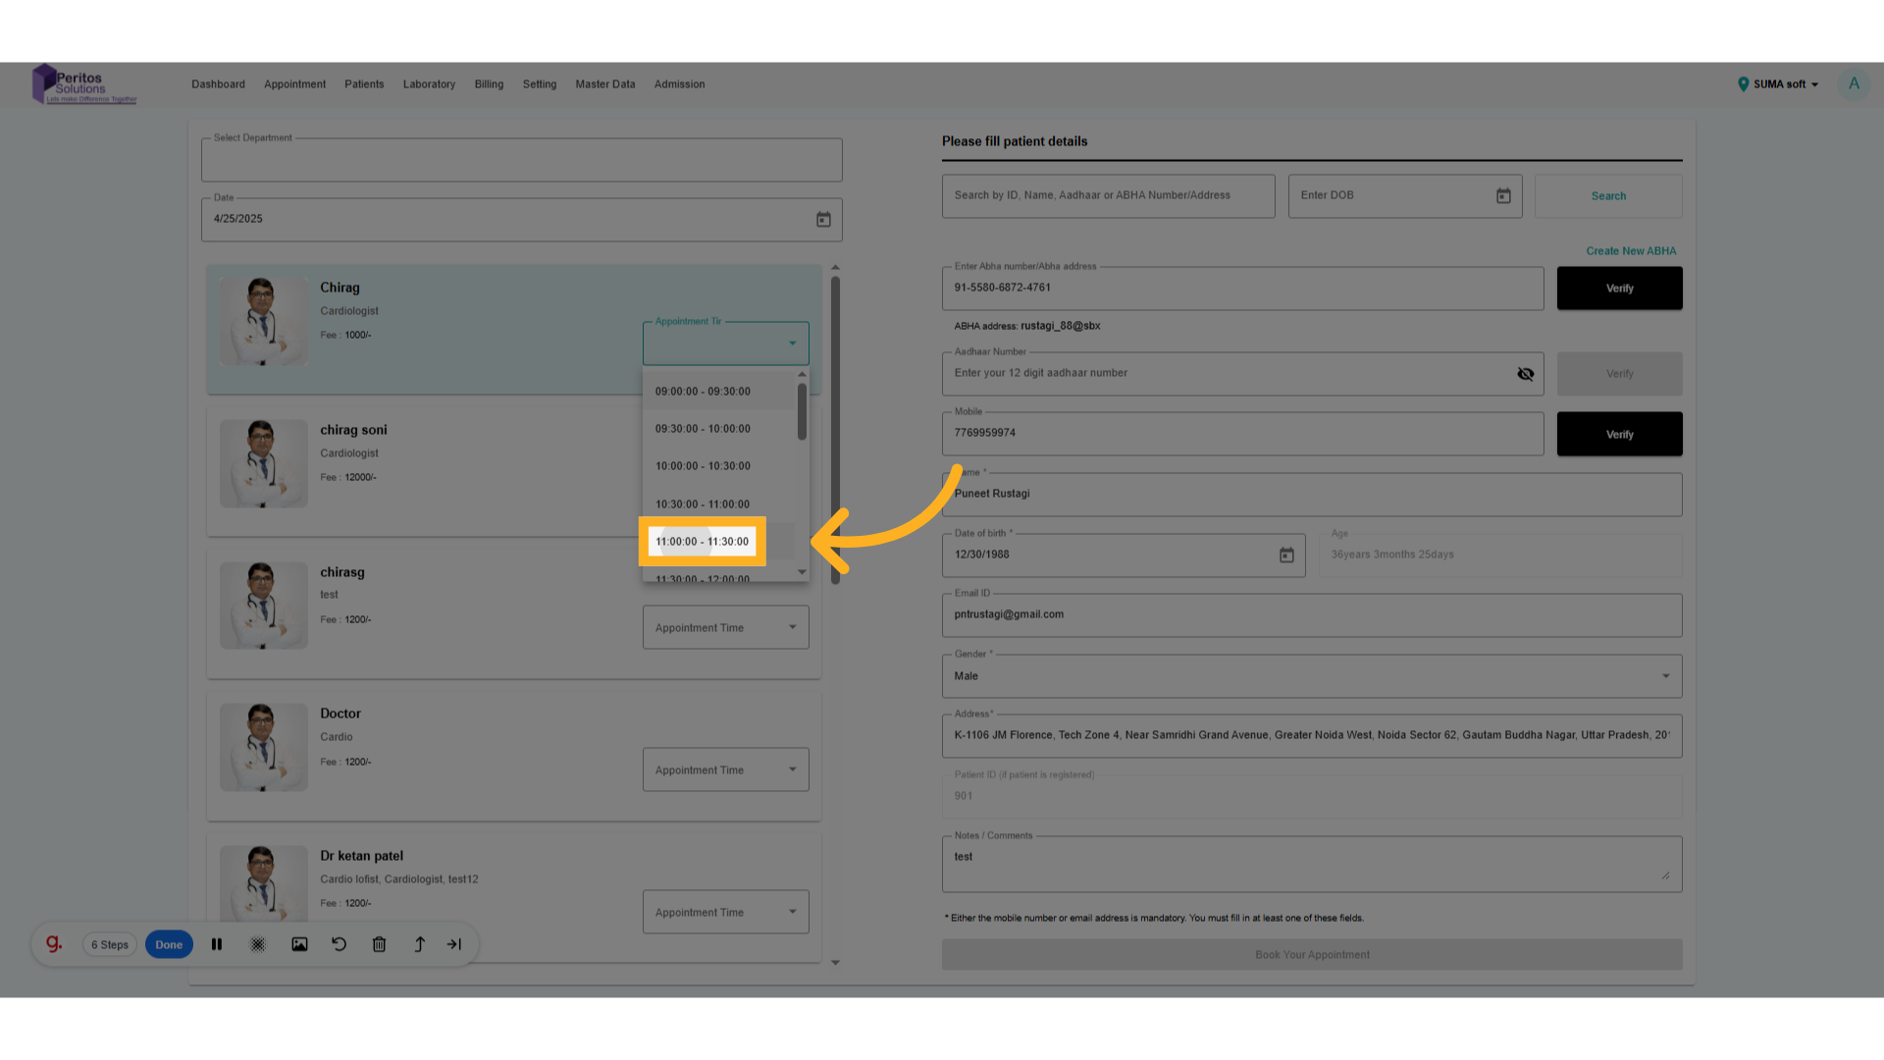1884x1060 pixels.
Task: Click the trash delete icon in toolbar
Action: click(x=379, y=944)
